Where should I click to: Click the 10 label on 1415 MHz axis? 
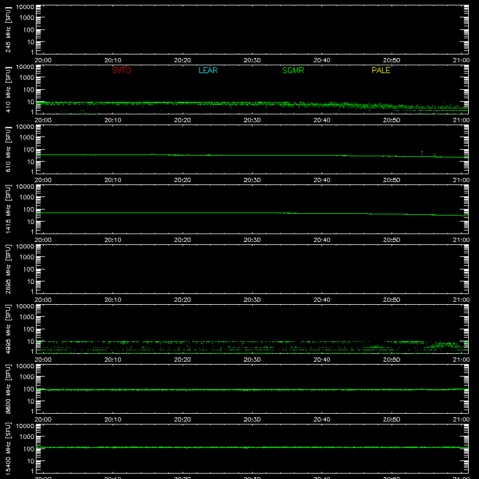pyautogui.click(x=31, y=222)
